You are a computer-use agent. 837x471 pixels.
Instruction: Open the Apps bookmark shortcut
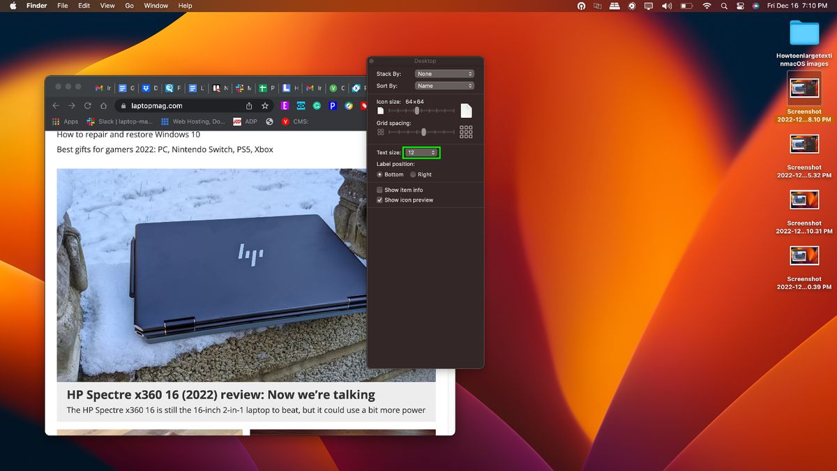65,121
